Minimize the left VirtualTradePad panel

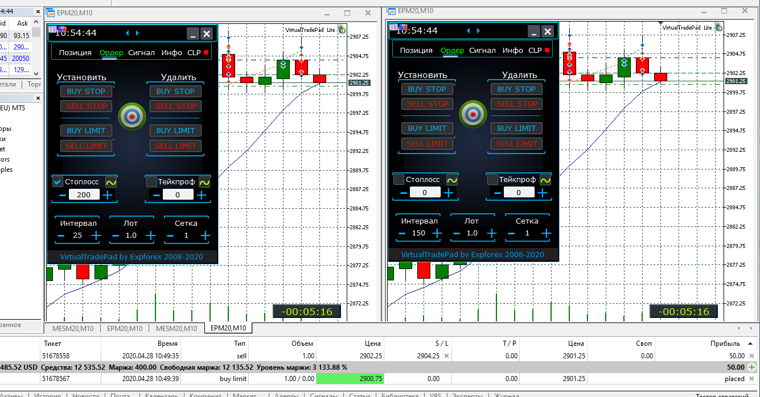(193, 34)
